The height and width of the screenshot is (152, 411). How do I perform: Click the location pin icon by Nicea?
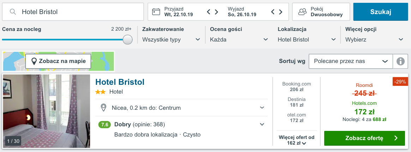104,107
